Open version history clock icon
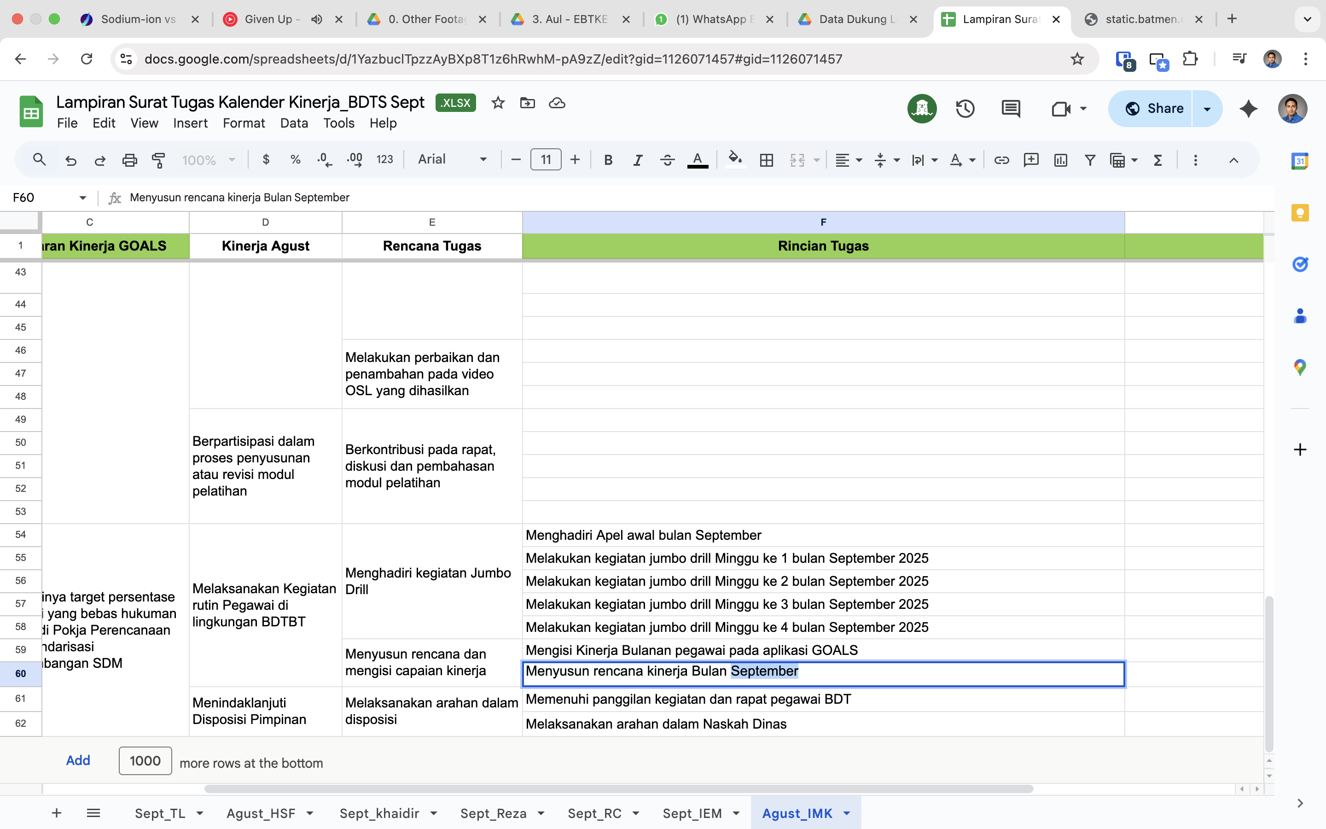1326x829 pixels. 965,109
